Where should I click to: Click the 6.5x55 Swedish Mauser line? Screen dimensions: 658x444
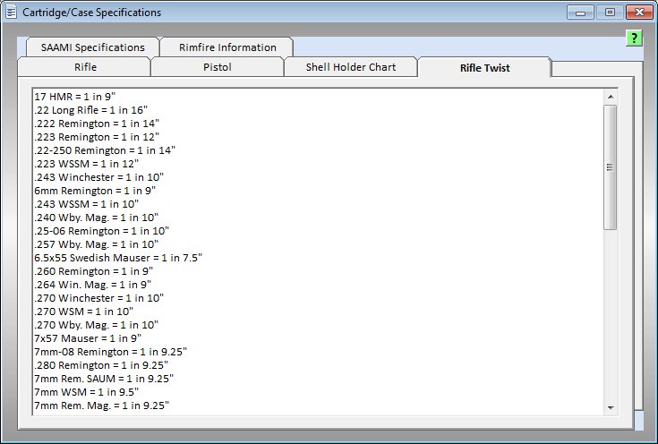(117, 257)
